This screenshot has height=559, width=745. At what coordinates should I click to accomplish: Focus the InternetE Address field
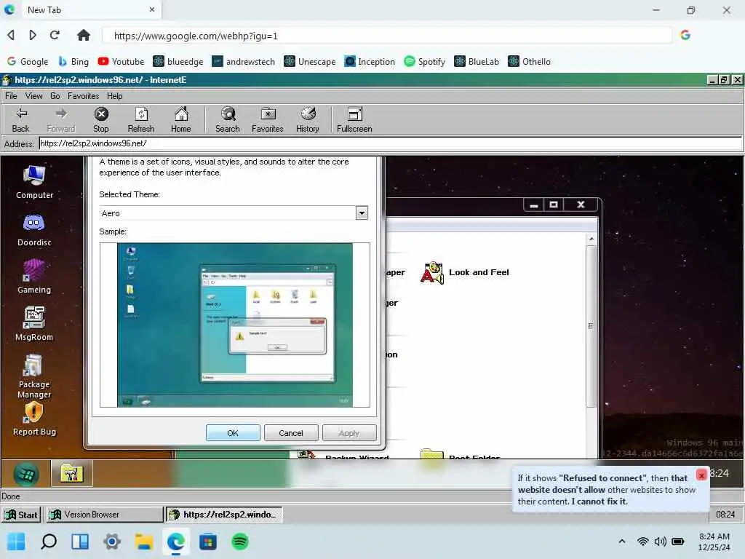391,143
